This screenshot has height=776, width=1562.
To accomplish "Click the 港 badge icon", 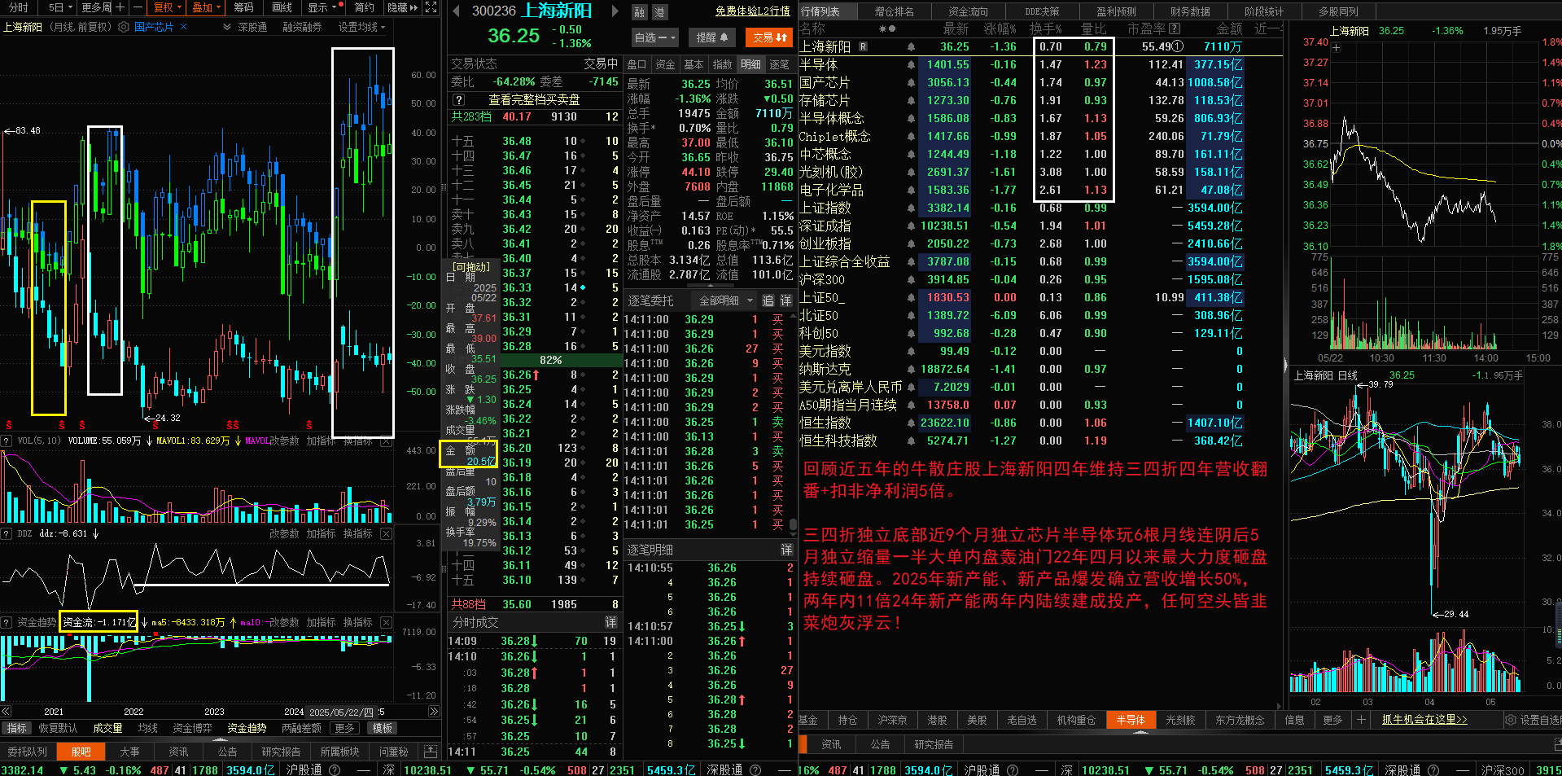I will point(659,12).
